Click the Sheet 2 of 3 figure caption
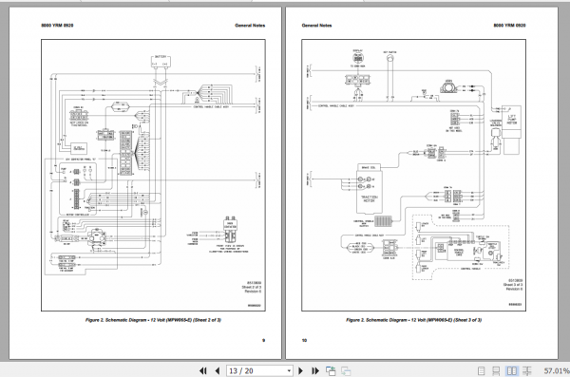Screen dimensions: 570x377 pos(153,320)
